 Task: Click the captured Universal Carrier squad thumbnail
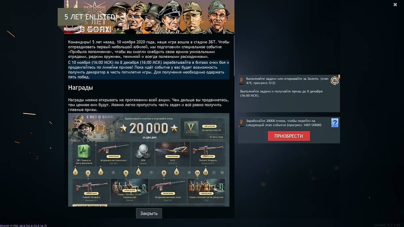[x=129, y=191]
